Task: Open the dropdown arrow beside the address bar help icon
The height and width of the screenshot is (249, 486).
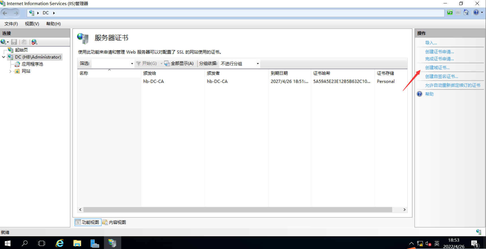Action: [x=482, y=12]
